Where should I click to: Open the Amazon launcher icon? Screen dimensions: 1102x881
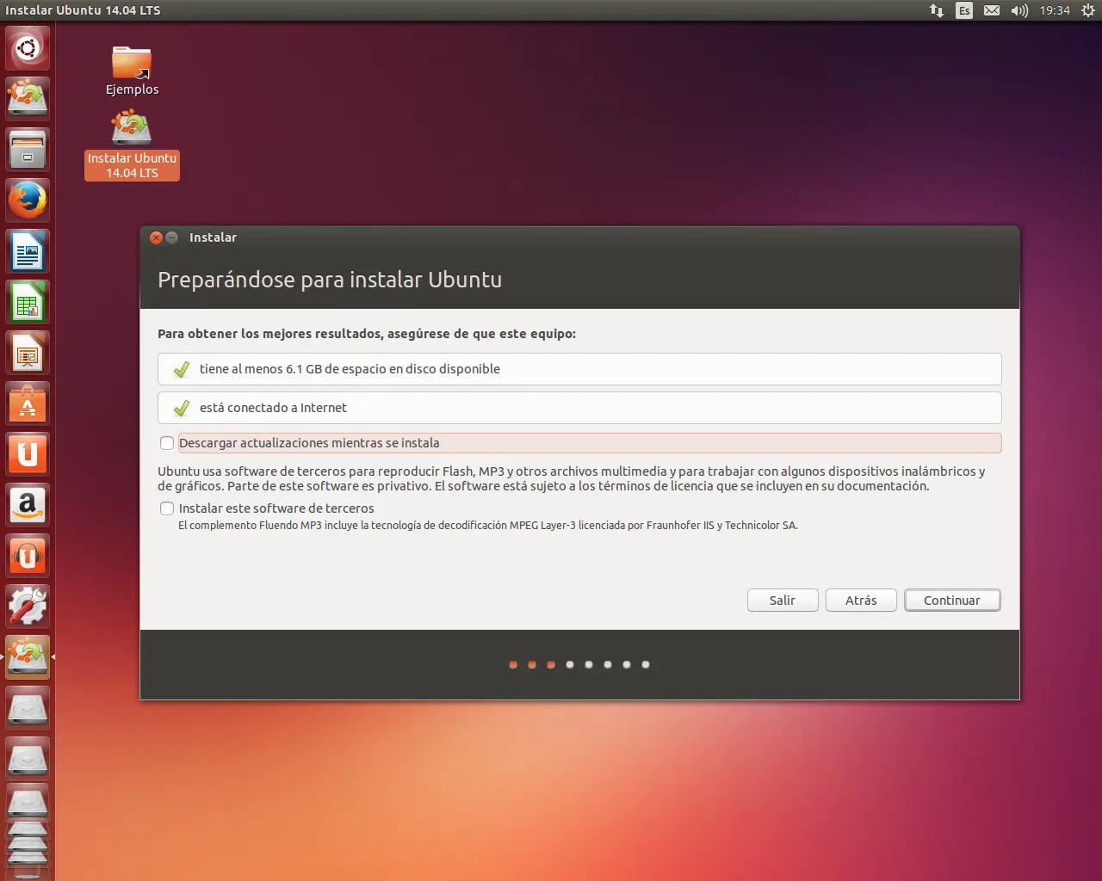click(28, 505)
